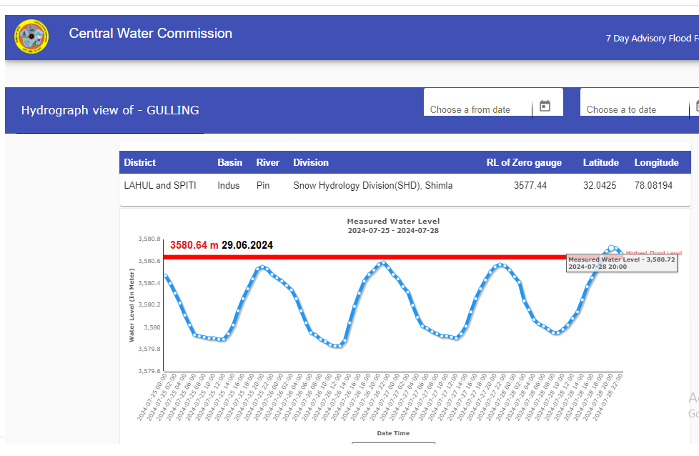Click the Central Water Commission logo emblem
Screen dimensions: 699x456
pos(31,37)
